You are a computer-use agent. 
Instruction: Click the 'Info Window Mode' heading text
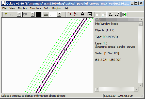107,24
